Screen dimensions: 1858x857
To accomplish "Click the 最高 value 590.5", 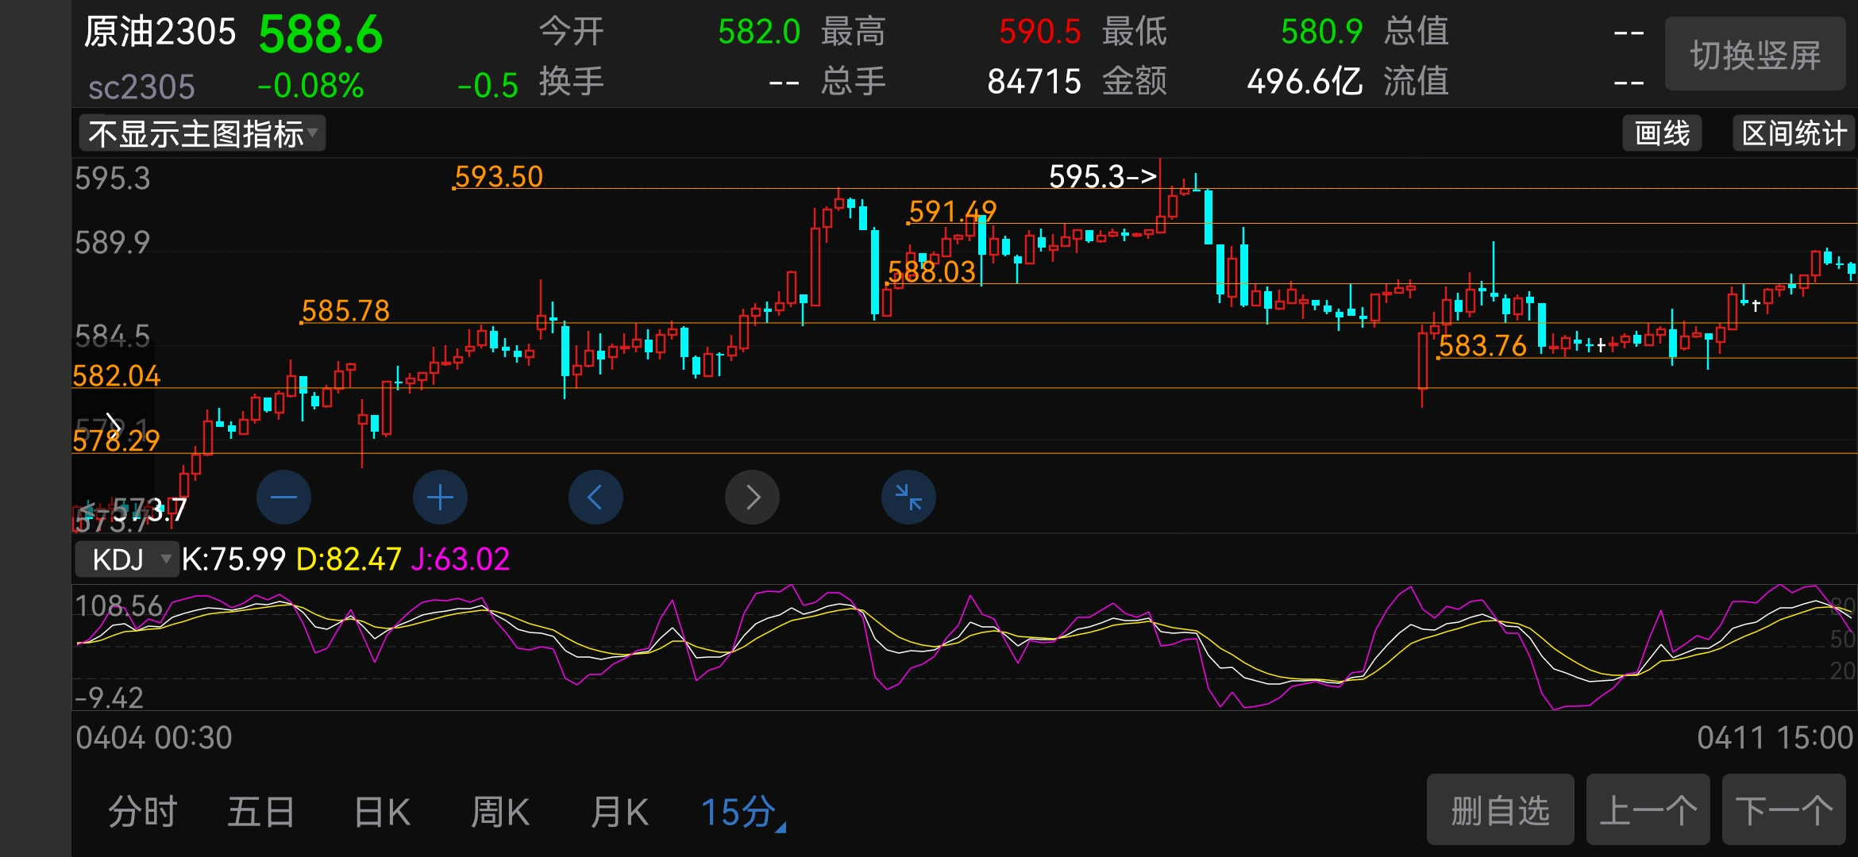I will tap(1039, 32).
